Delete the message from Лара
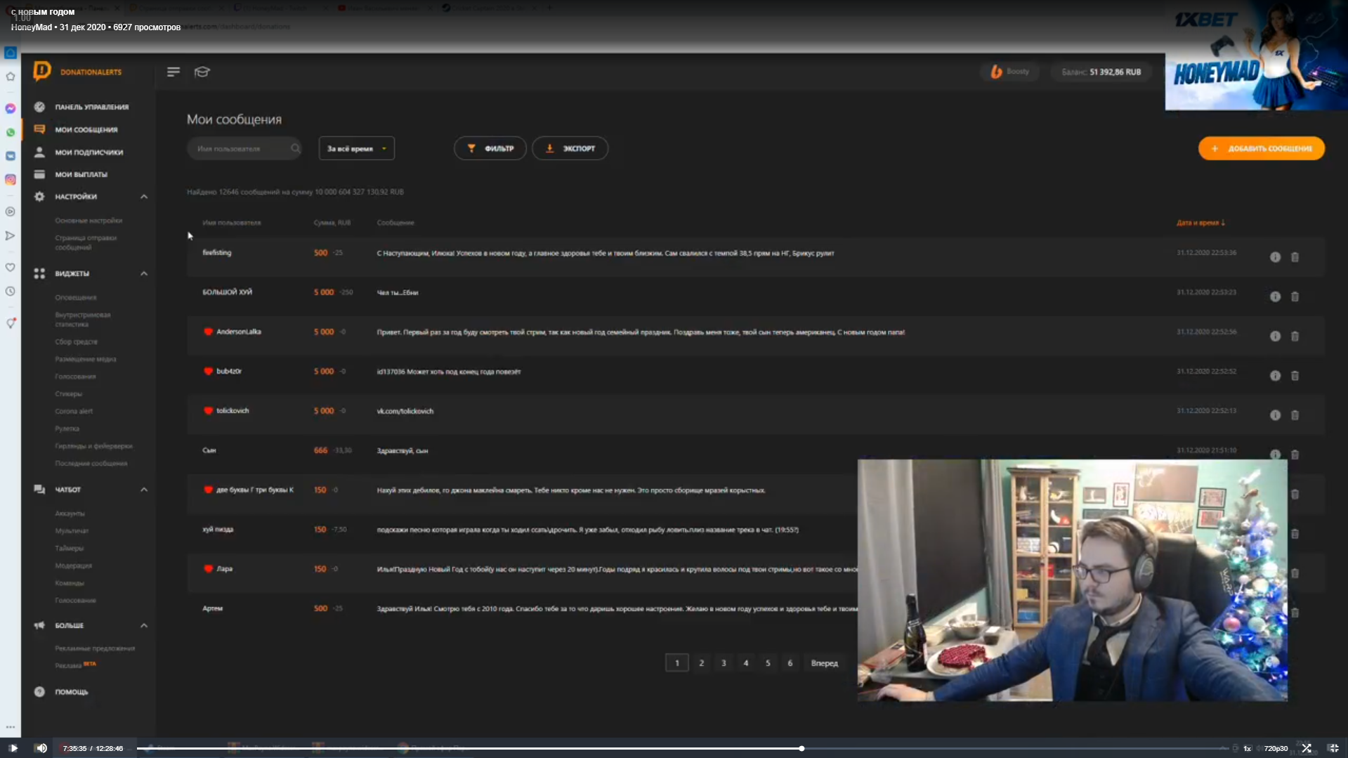 [x=1295, y=573]
